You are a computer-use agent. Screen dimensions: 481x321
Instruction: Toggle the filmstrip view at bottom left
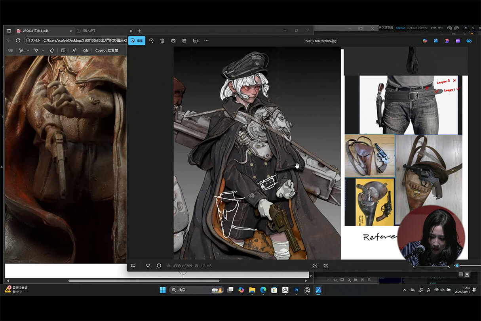coord(133,266)
